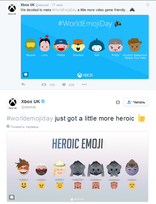Screen dimensions: 156x204
Task: Like the tweet with 436 hearts
Action: (x=64, y=85)
